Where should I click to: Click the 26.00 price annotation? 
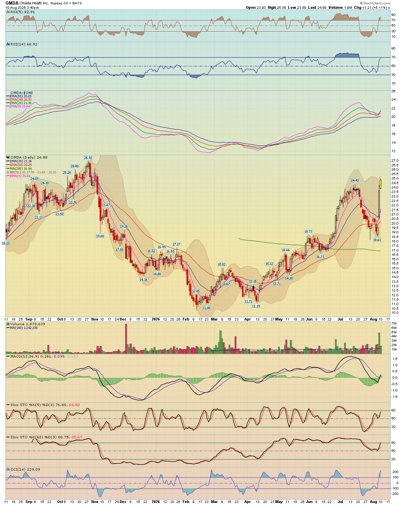74,166
